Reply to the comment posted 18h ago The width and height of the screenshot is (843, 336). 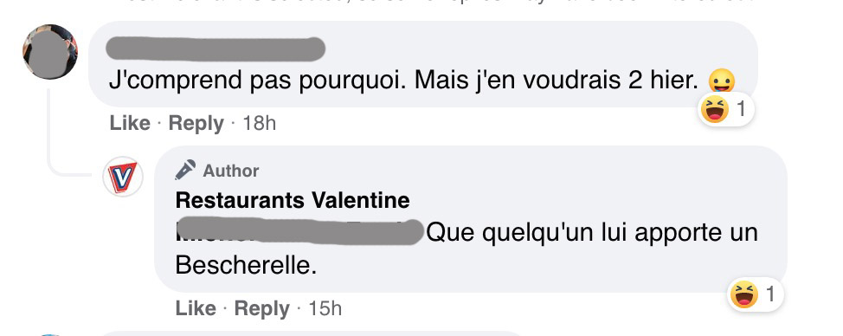coord(196,123)
